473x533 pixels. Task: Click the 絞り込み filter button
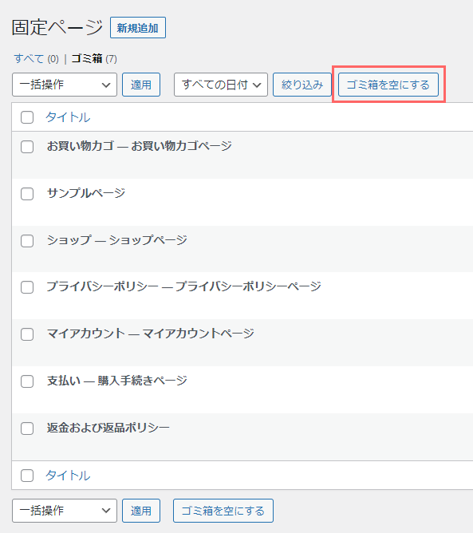click(302, 85)
